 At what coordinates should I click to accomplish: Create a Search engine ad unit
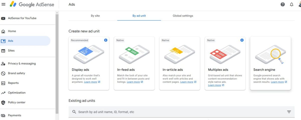[270, 63]
